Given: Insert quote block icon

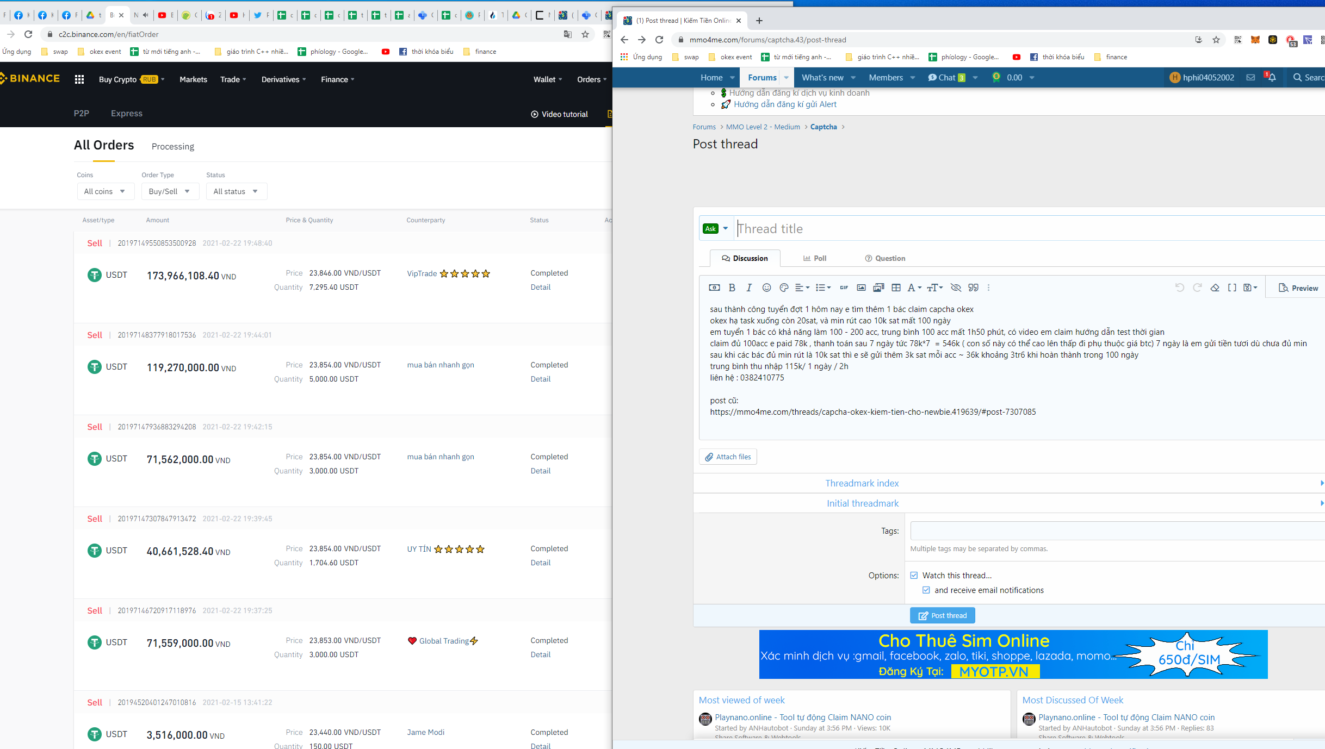Looking at the screenshot, I should [973, 288].
